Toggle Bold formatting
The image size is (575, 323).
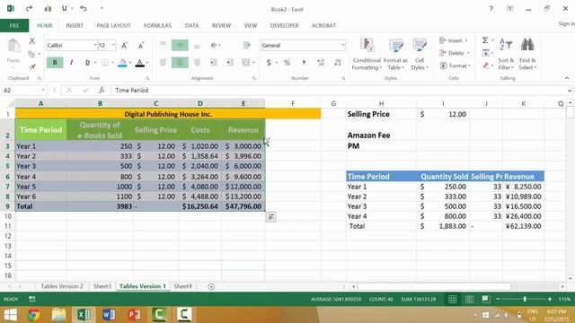[x=55, y=63]
